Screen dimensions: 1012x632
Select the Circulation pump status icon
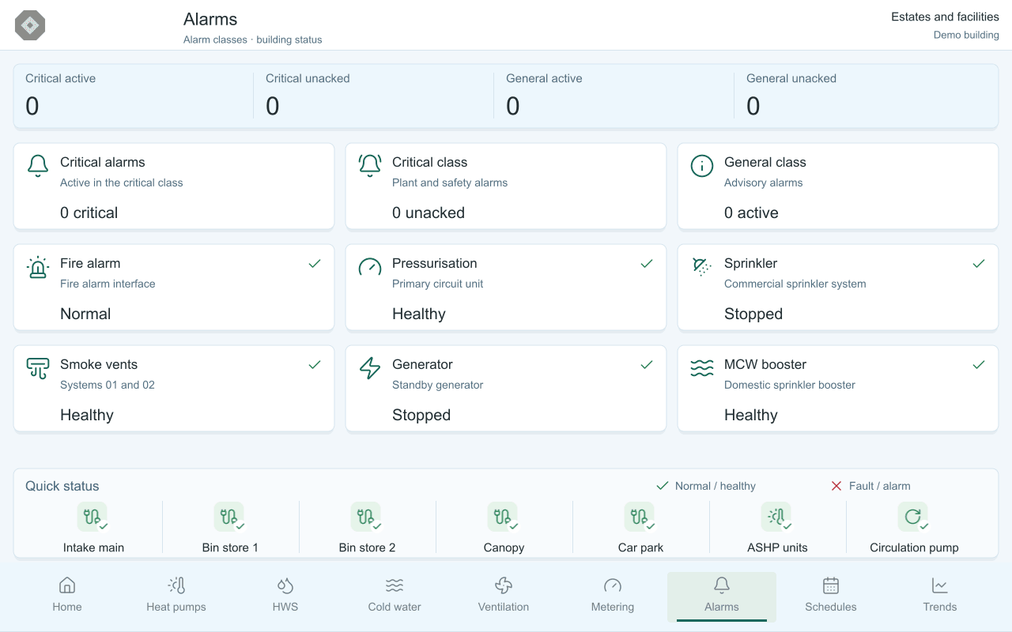(x=913, y=517)
